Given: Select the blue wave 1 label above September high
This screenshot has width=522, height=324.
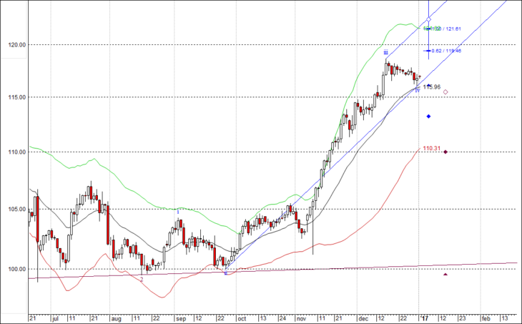Looking at the screenshot, I should [x=178, y=212].
